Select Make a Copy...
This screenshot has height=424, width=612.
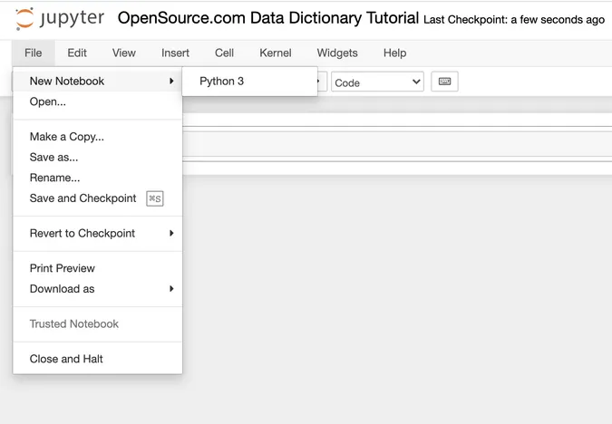(x=98, y=137)
